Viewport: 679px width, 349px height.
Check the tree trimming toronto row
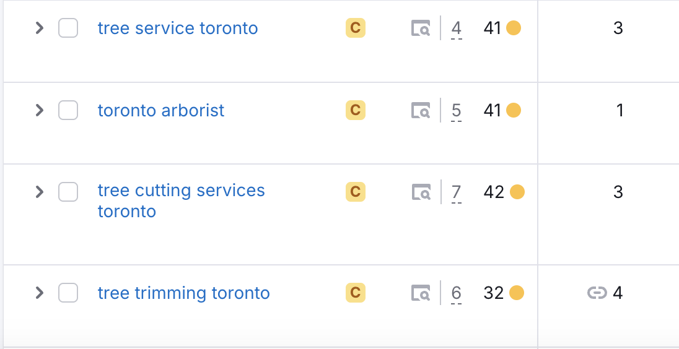click(x=68, y=293)
